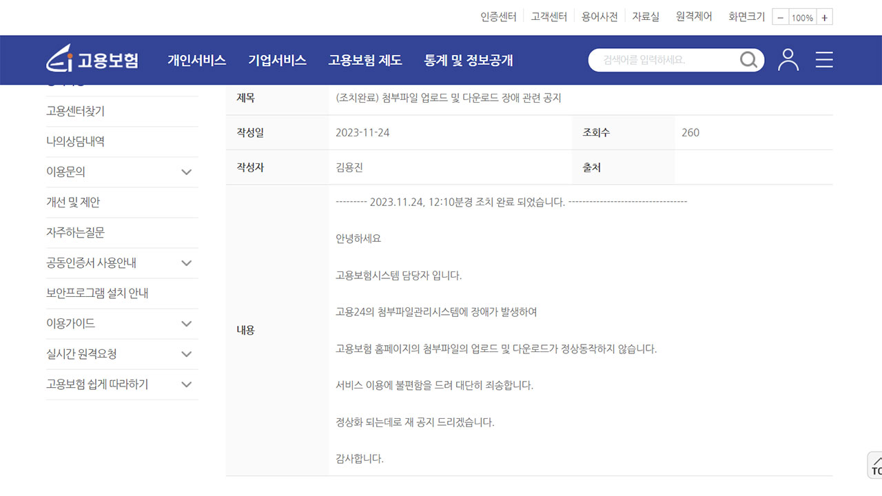The height and width of the screenshot is (496, 882).
Task: Open the 개인서비스 menu
Action: 198,60
